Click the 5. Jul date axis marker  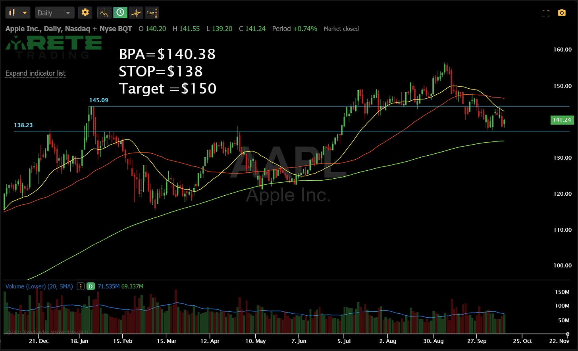click(344, 341)
